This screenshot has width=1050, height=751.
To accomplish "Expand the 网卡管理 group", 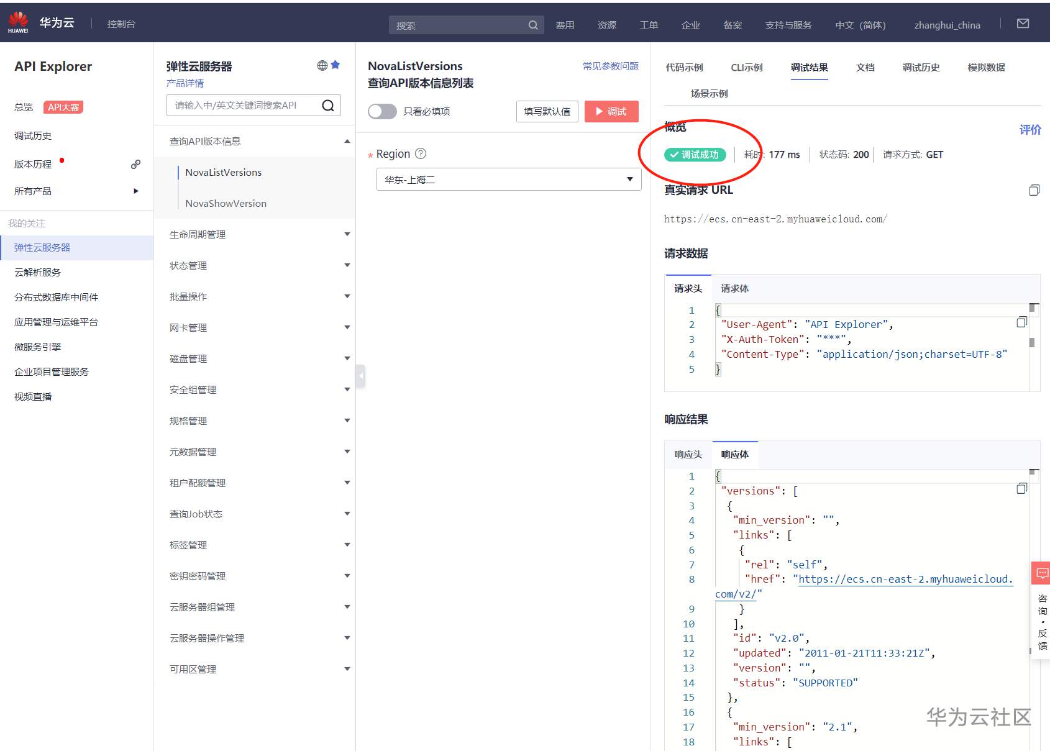I will point(347,327).
